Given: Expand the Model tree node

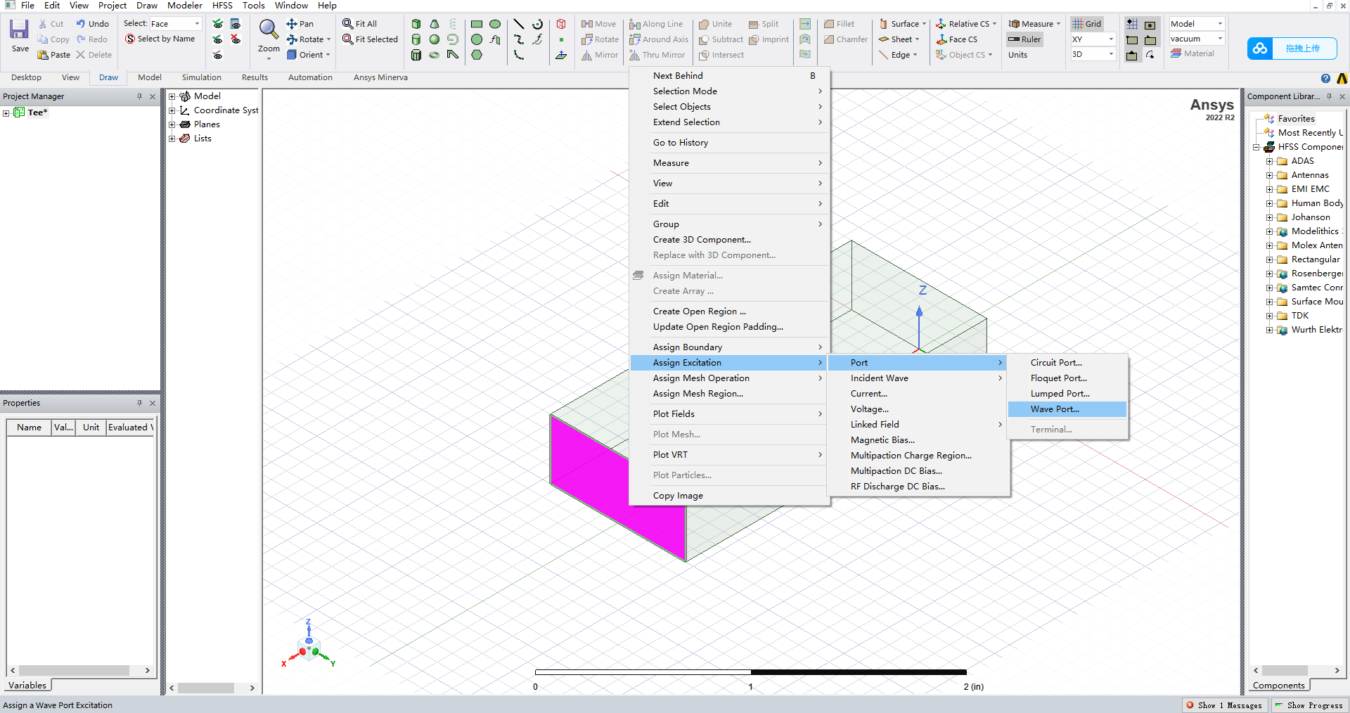Looking at the screenshot, I should tap(172, 96).
